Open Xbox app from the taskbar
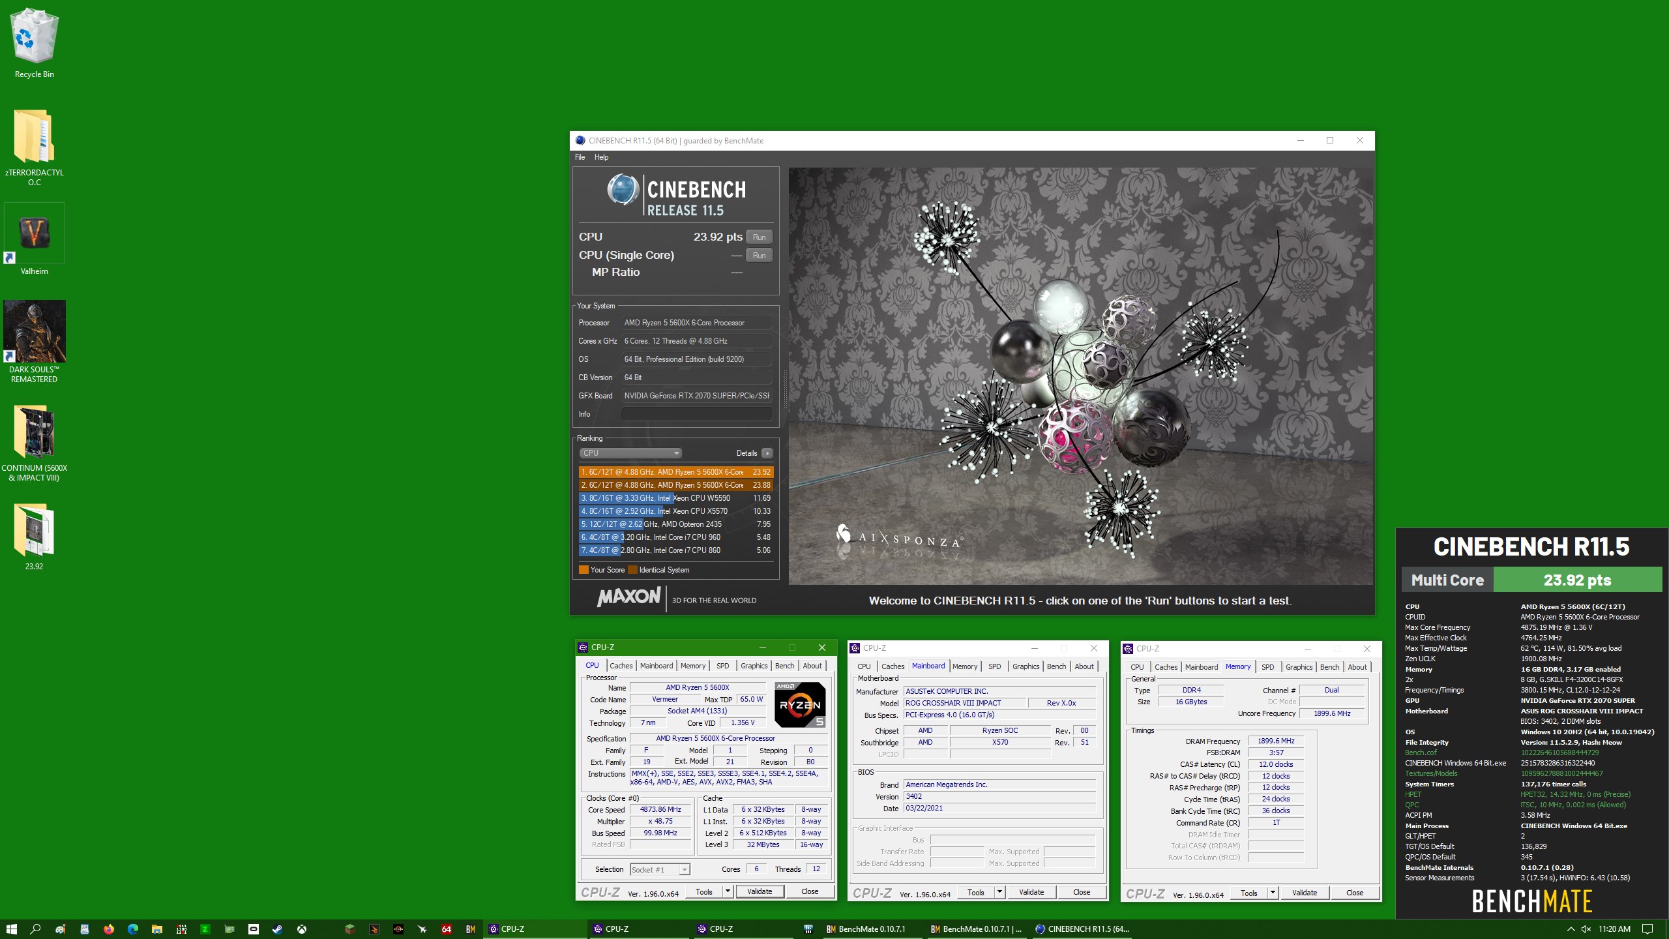 point(302,929)
